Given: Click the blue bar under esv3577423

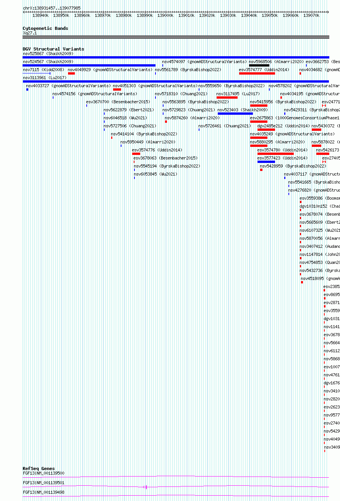Looking at the screenshot, I should coord(266,162).
